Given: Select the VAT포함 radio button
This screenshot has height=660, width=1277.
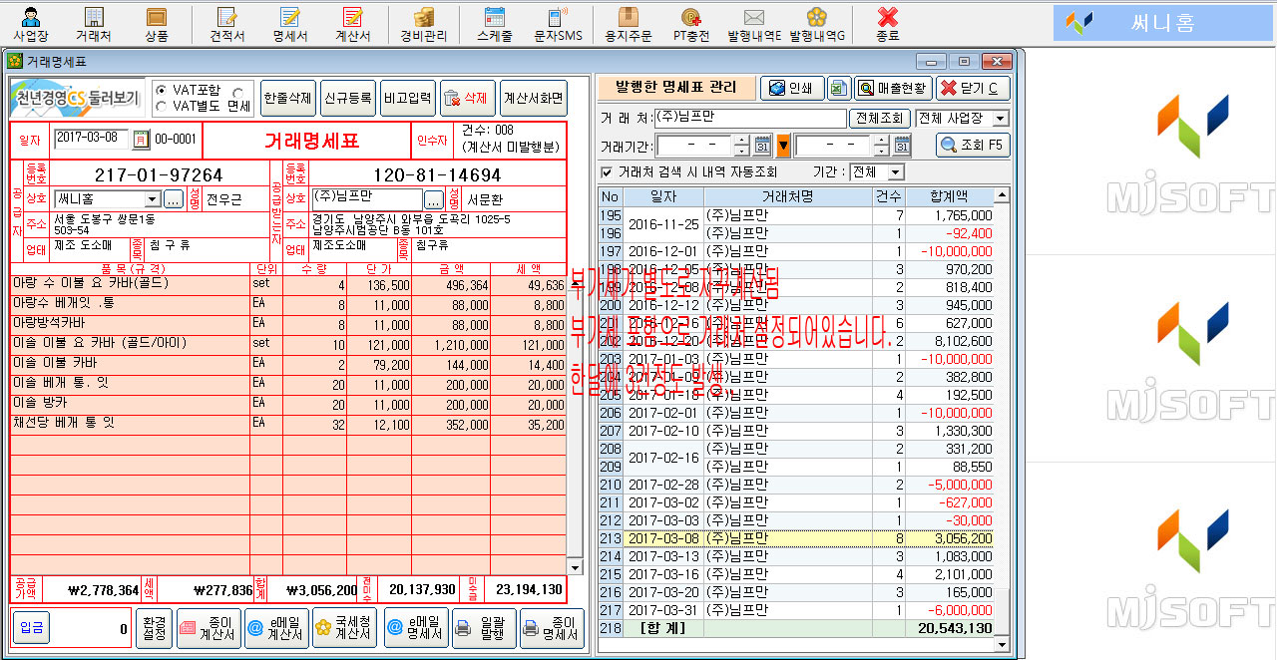Looking at the screenshot, I should 161,91.
